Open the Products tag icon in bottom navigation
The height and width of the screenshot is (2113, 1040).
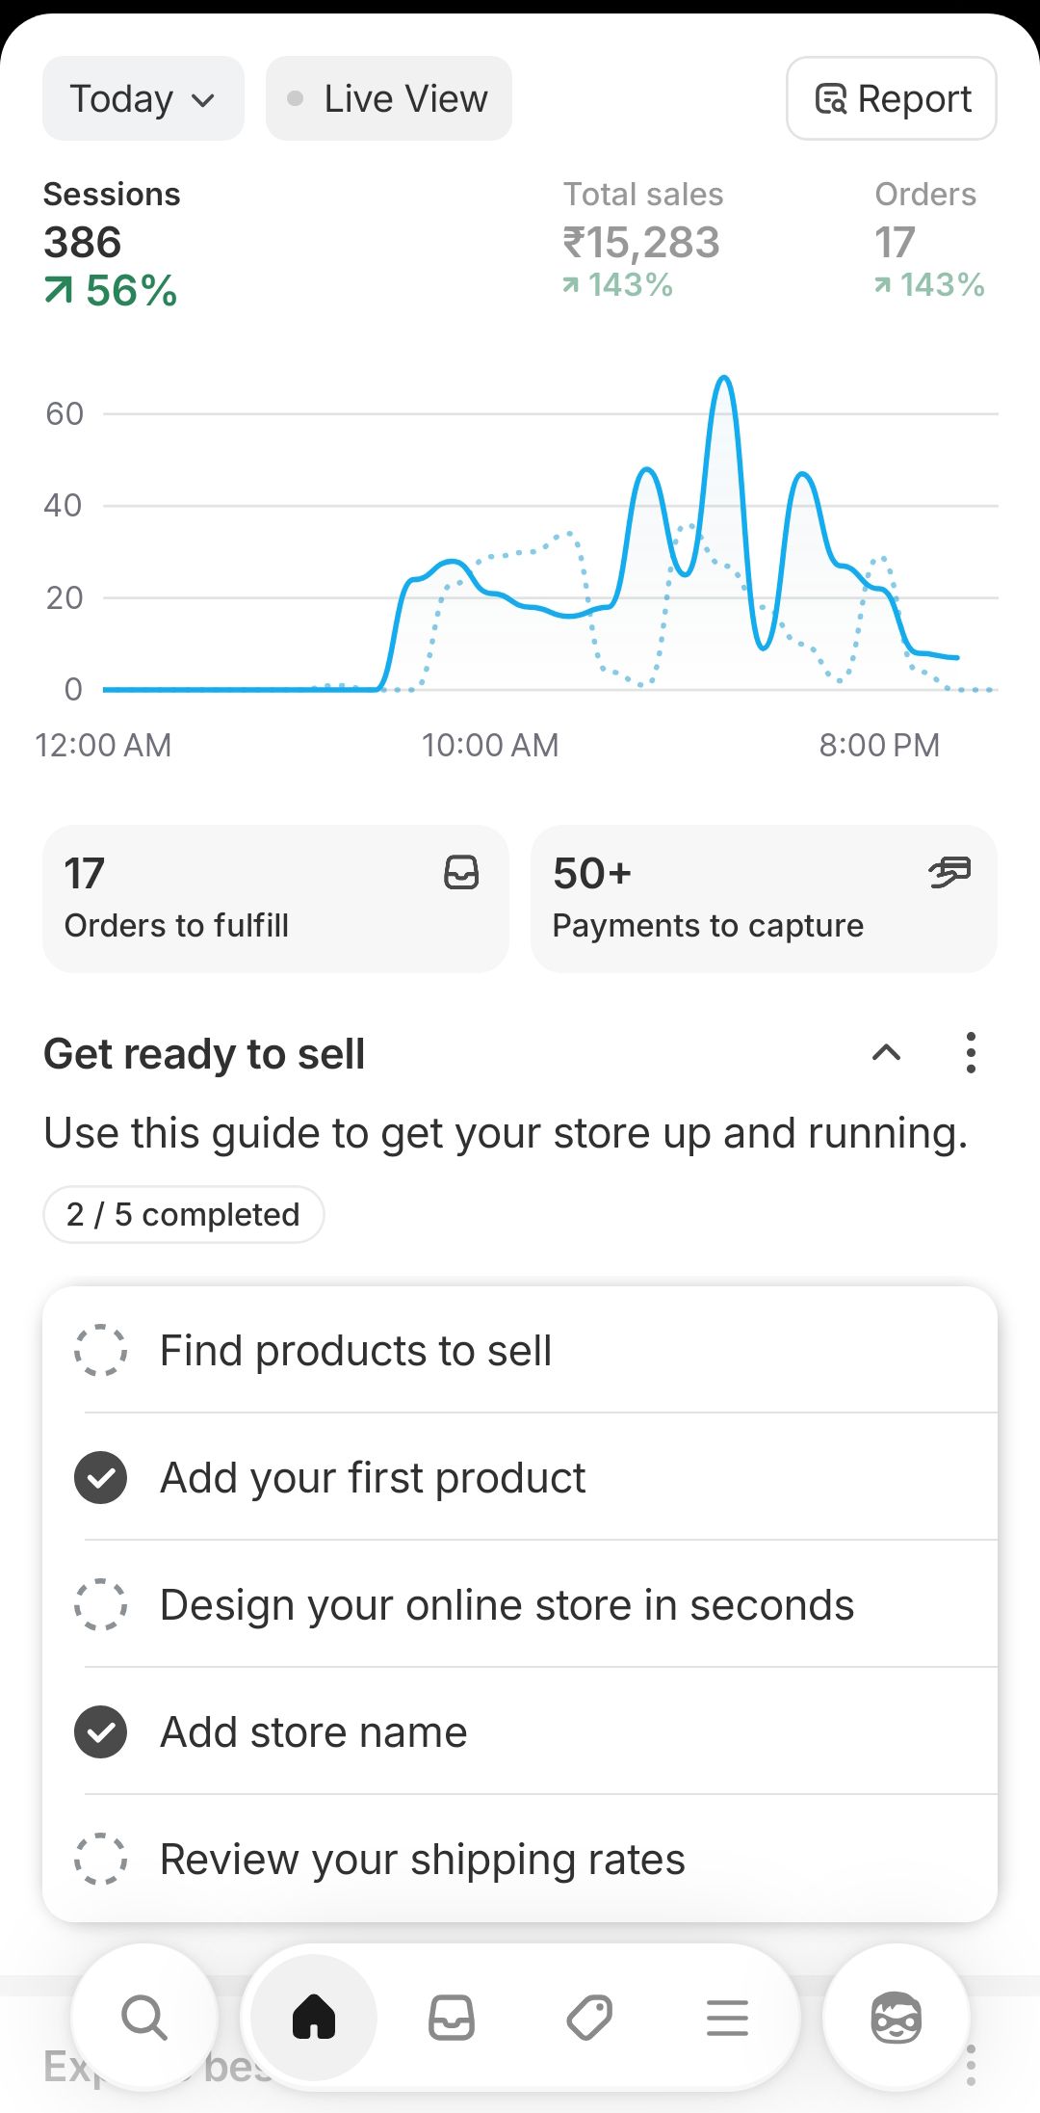tap(589, 2017)
